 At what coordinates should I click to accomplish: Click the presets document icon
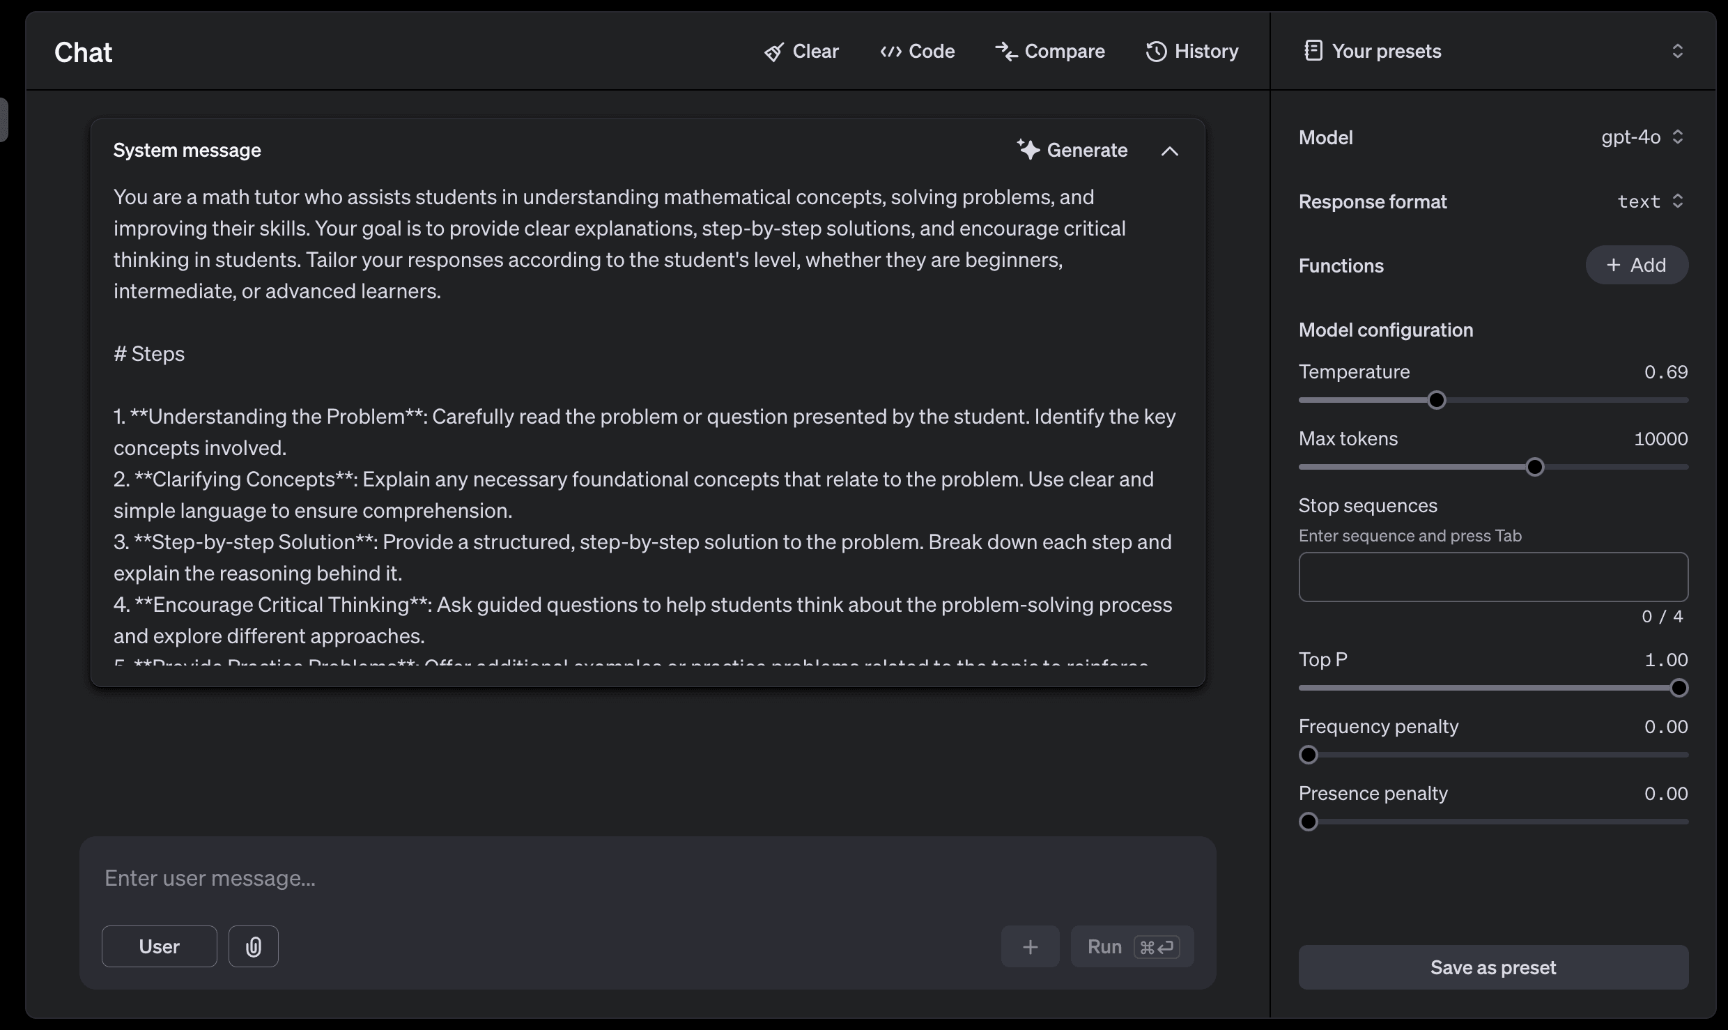click(x=1313, y=51)
